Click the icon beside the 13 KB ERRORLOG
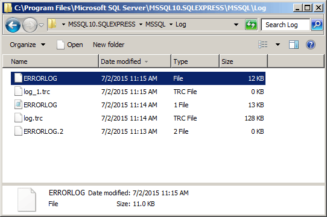 coord(18,105)
